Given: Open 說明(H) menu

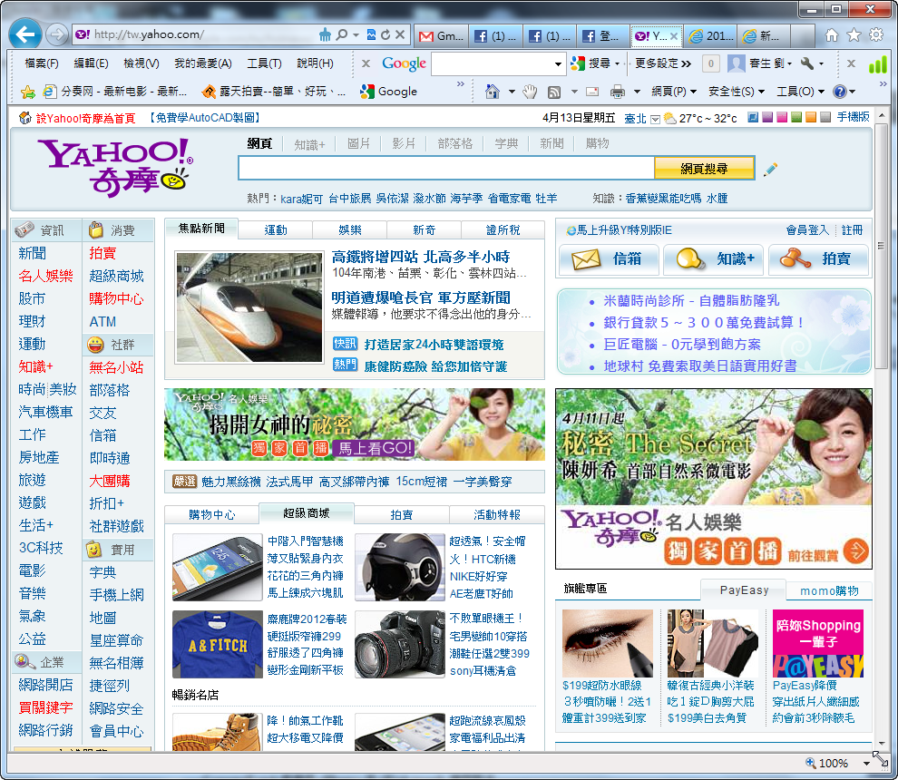Looking at the screenshot, I should [315, 63].
